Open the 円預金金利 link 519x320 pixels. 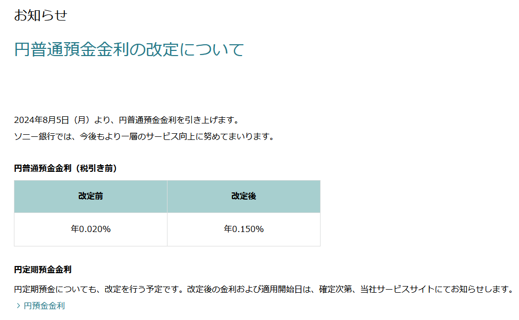pyautogui.click(x=44, y=306)
